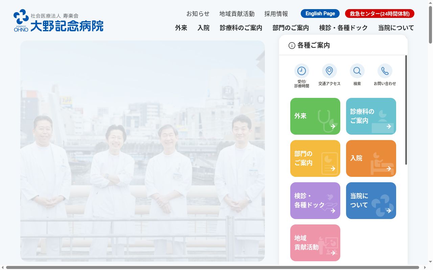Open 採用情報 in the top links
Viewport: 433px width, 270px height.
276,14
